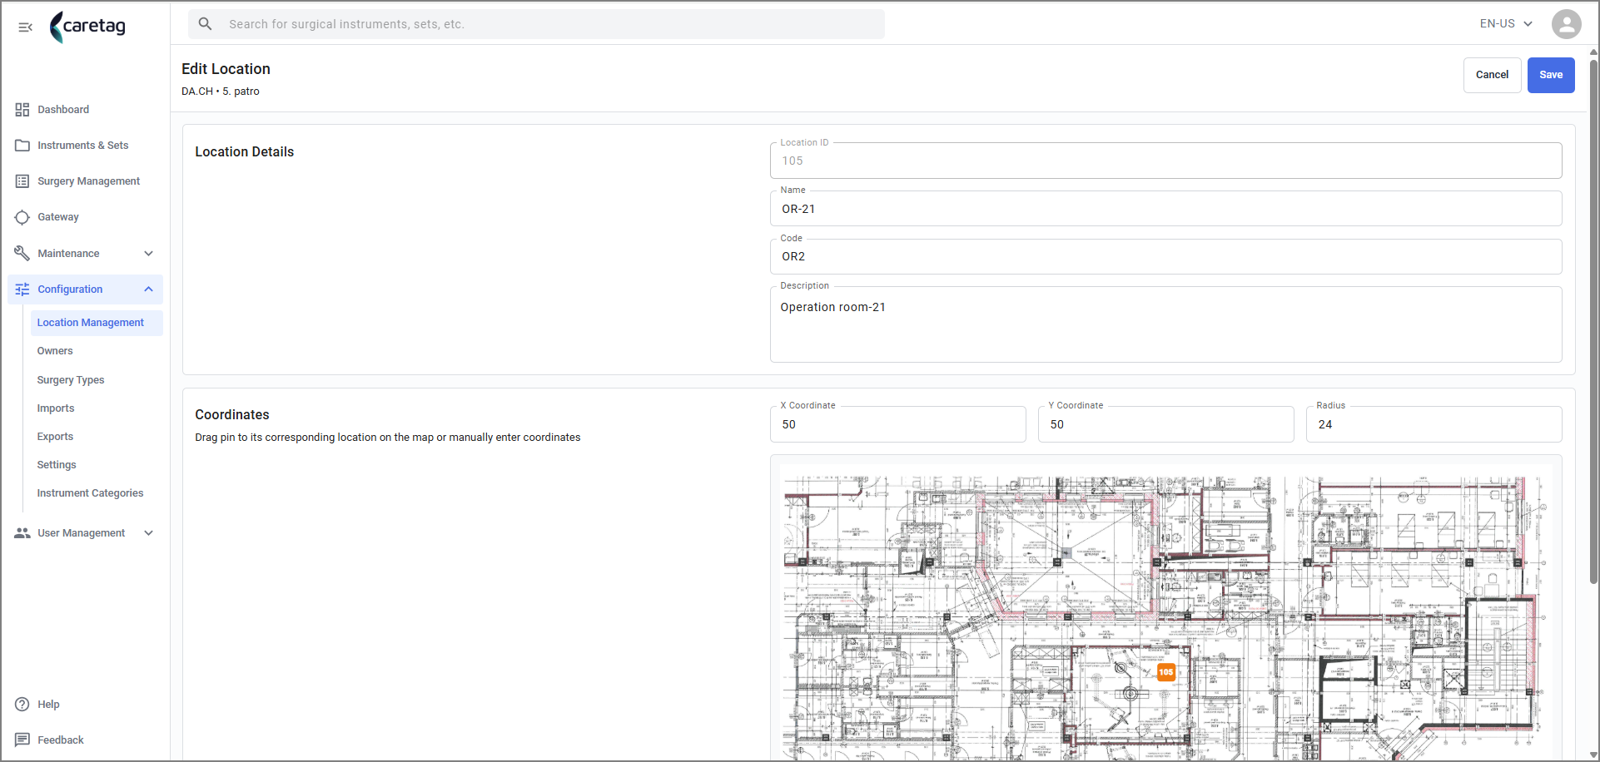Expand the Maintenance menu chevron
This screenshot has width=1600, height=762.
point(148,254)
